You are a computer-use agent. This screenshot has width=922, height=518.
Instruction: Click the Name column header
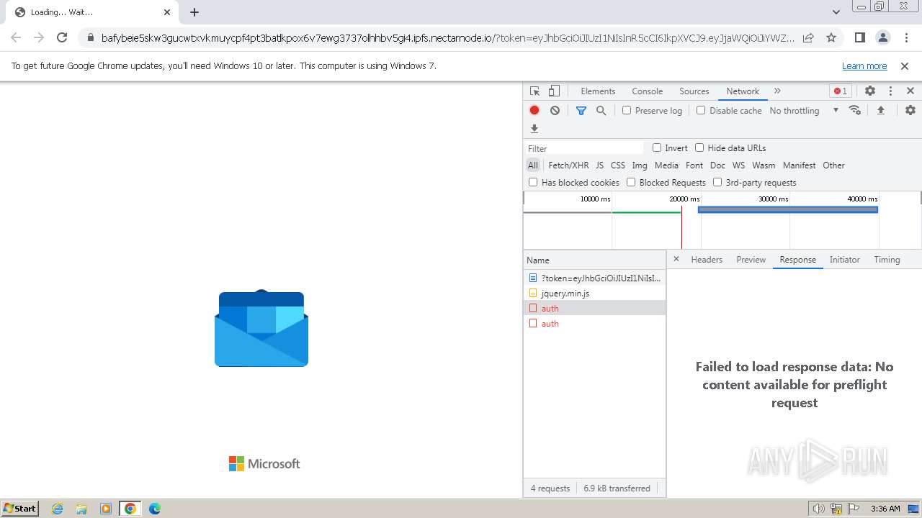(594, 260)
